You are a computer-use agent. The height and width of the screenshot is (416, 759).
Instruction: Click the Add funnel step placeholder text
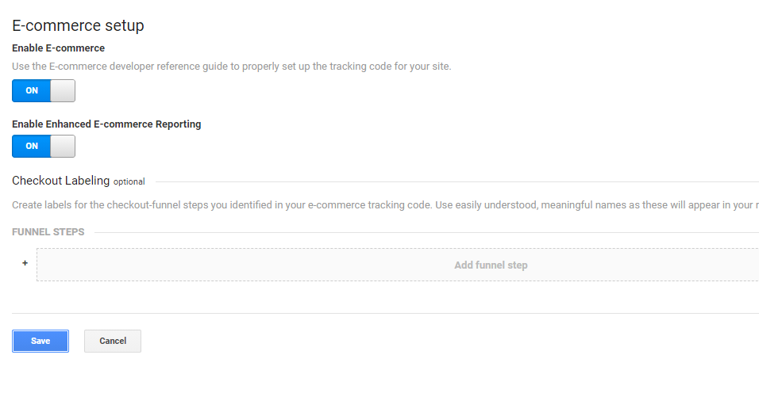point(491,265)
